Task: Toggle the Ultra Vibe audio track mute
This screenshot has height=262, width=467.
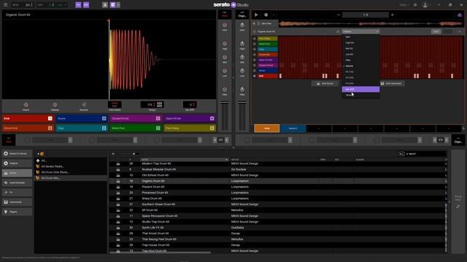Action: 254,23
